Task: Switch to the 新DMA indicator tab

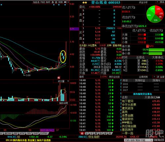Action: (x=8, y=133)
